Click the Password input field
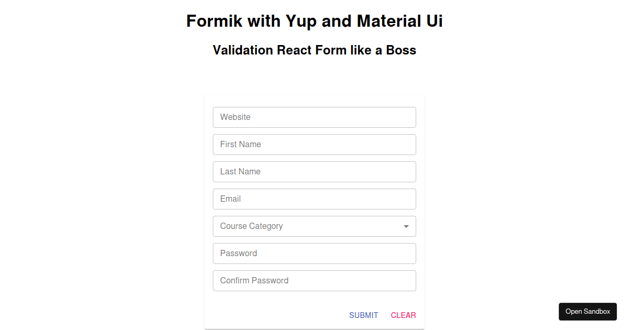This screenshot has width=629, height=330. 314,253
